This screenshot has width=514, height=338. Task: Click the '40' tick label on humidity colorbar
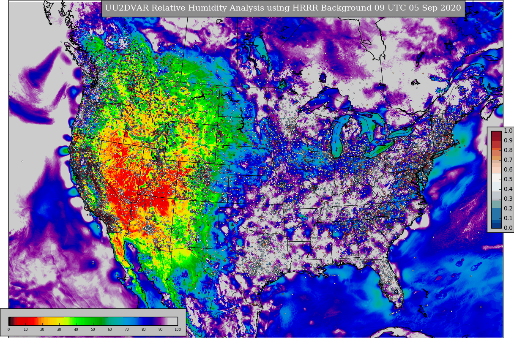point(76,330)
